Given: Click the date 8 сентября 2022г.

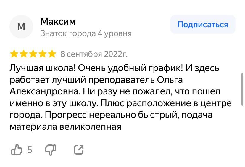Looking at the screenshot, I should [94, 54].
